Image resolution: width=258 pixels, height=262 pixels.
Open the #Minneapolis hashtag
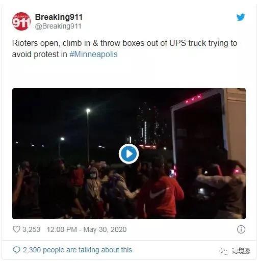(93, 55)
